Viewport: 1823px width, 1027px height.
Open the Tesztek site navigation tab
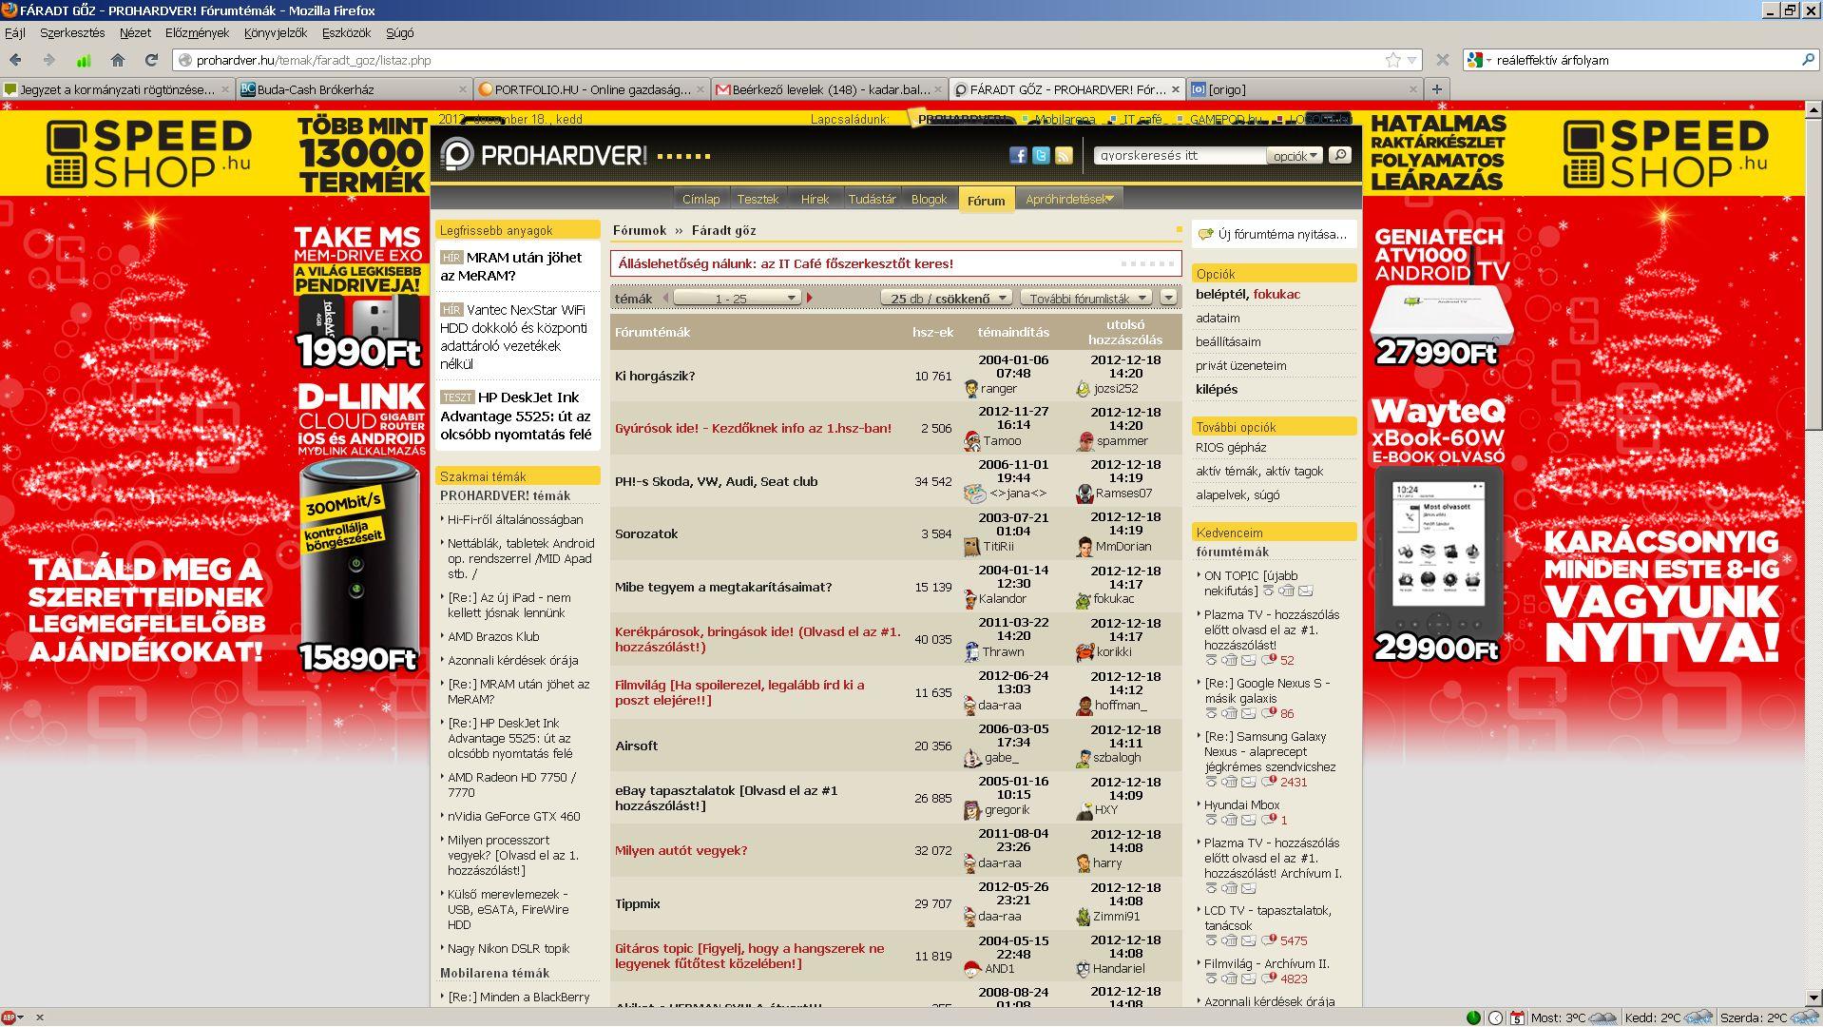click(x=758, y=199)
